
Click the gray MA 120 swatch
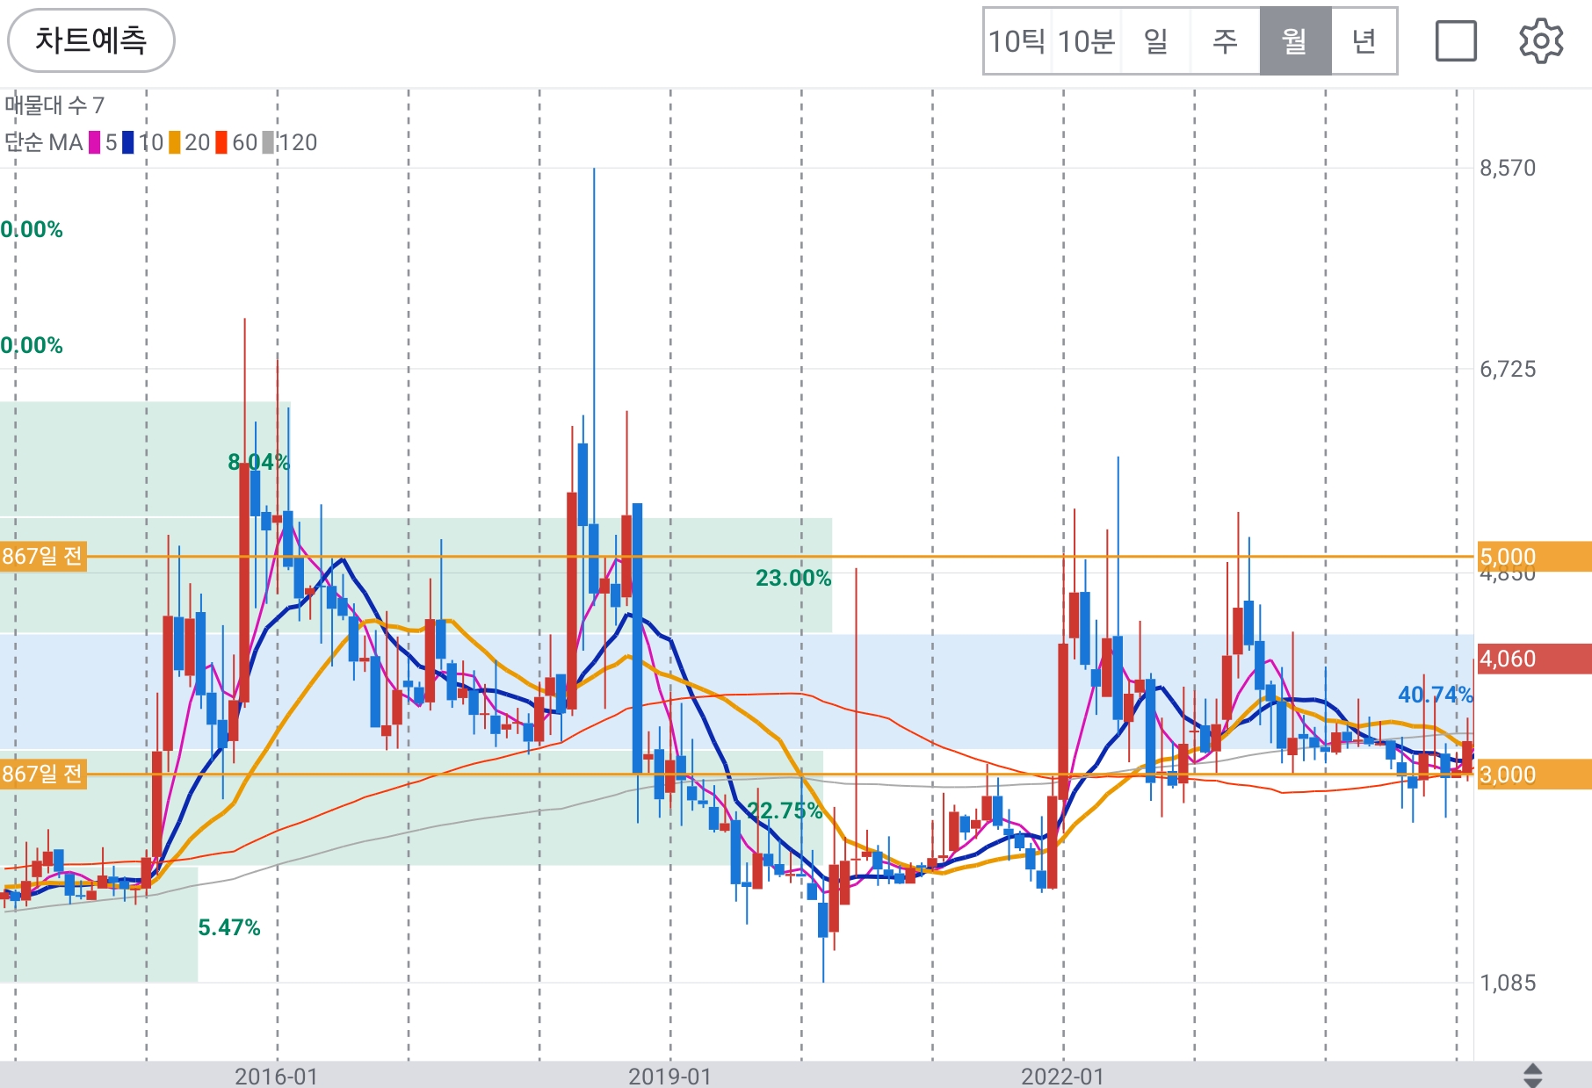point(268,142)
